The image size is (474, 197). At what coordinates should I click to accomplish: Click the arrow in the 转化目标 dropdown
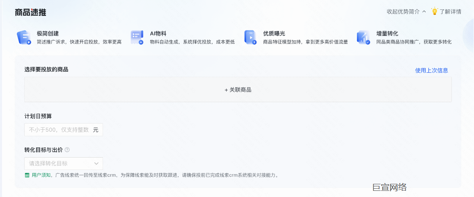pyautogui.click(x=96, y=163)
